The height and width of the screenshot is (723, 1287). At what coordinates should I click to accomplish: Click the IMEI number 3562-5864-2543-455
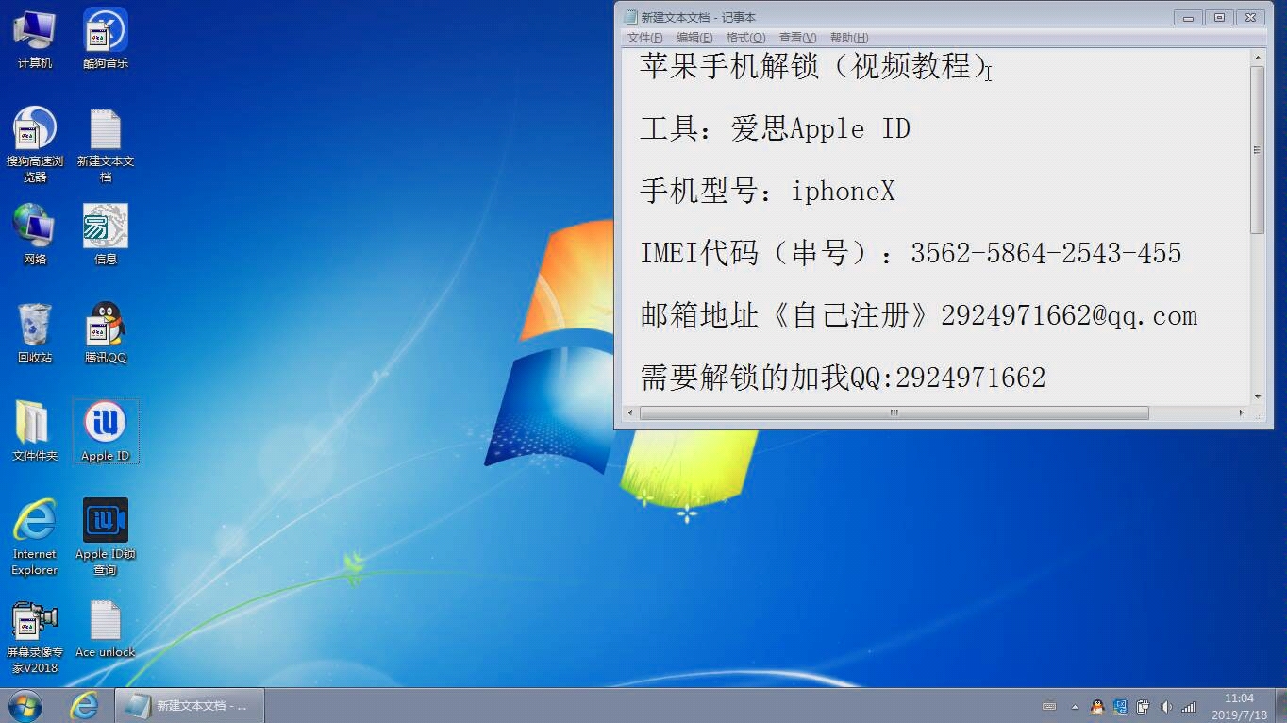coord(1045,253)
